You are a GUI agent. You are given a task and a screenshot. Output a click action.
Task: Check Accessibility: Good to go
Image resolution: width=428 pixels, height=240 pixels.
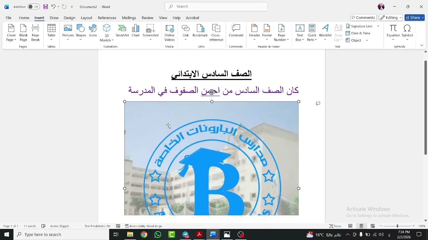point(143,226)
